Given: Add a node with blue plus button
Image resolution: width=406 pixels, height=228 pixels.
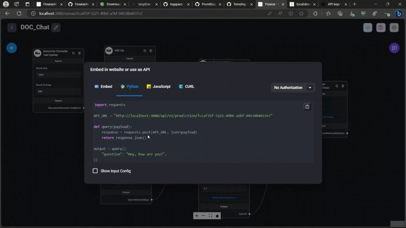Looking at the screenshot, I should click(11, 48).
